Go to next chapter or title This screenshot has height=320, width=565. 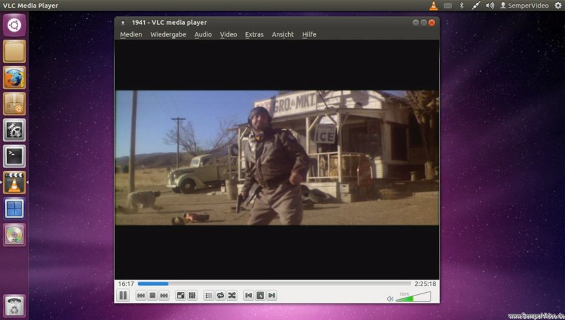[272, 296]
